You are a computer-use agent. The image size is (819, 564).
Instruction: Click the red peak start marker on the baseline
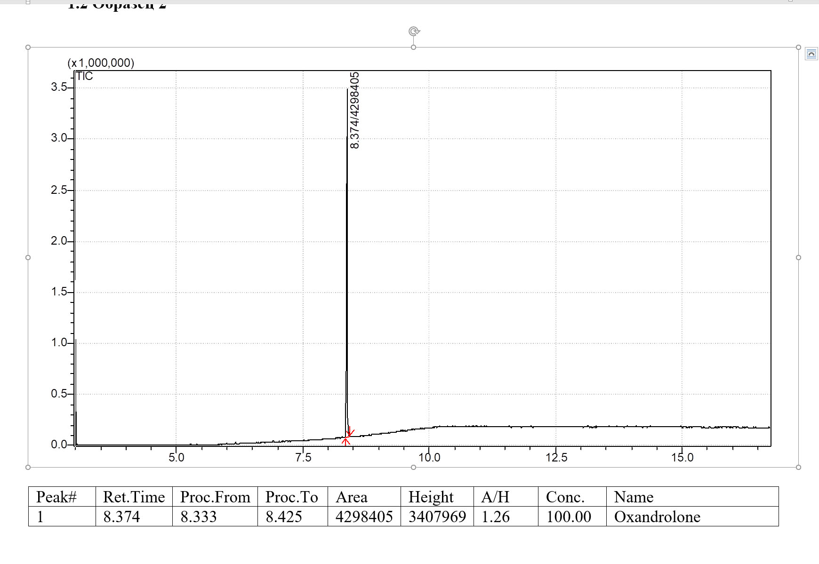[345, 441]
